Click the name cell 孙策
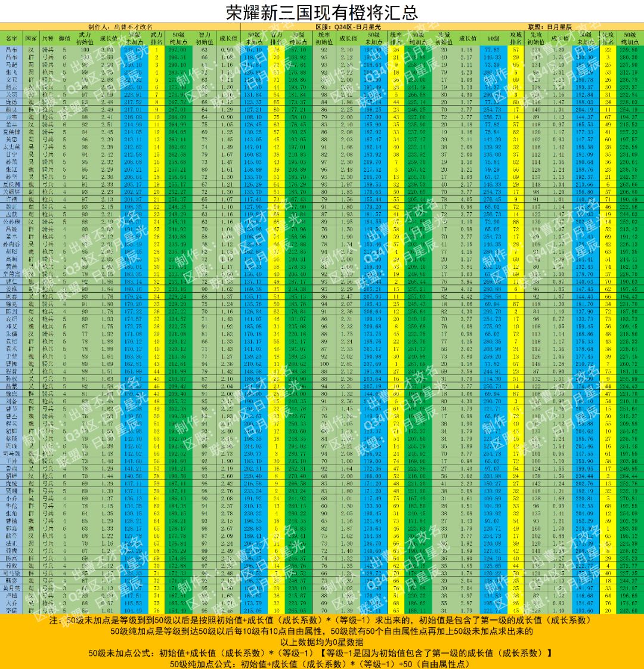This screenshot has width=644, height=669. pos(11,162)
